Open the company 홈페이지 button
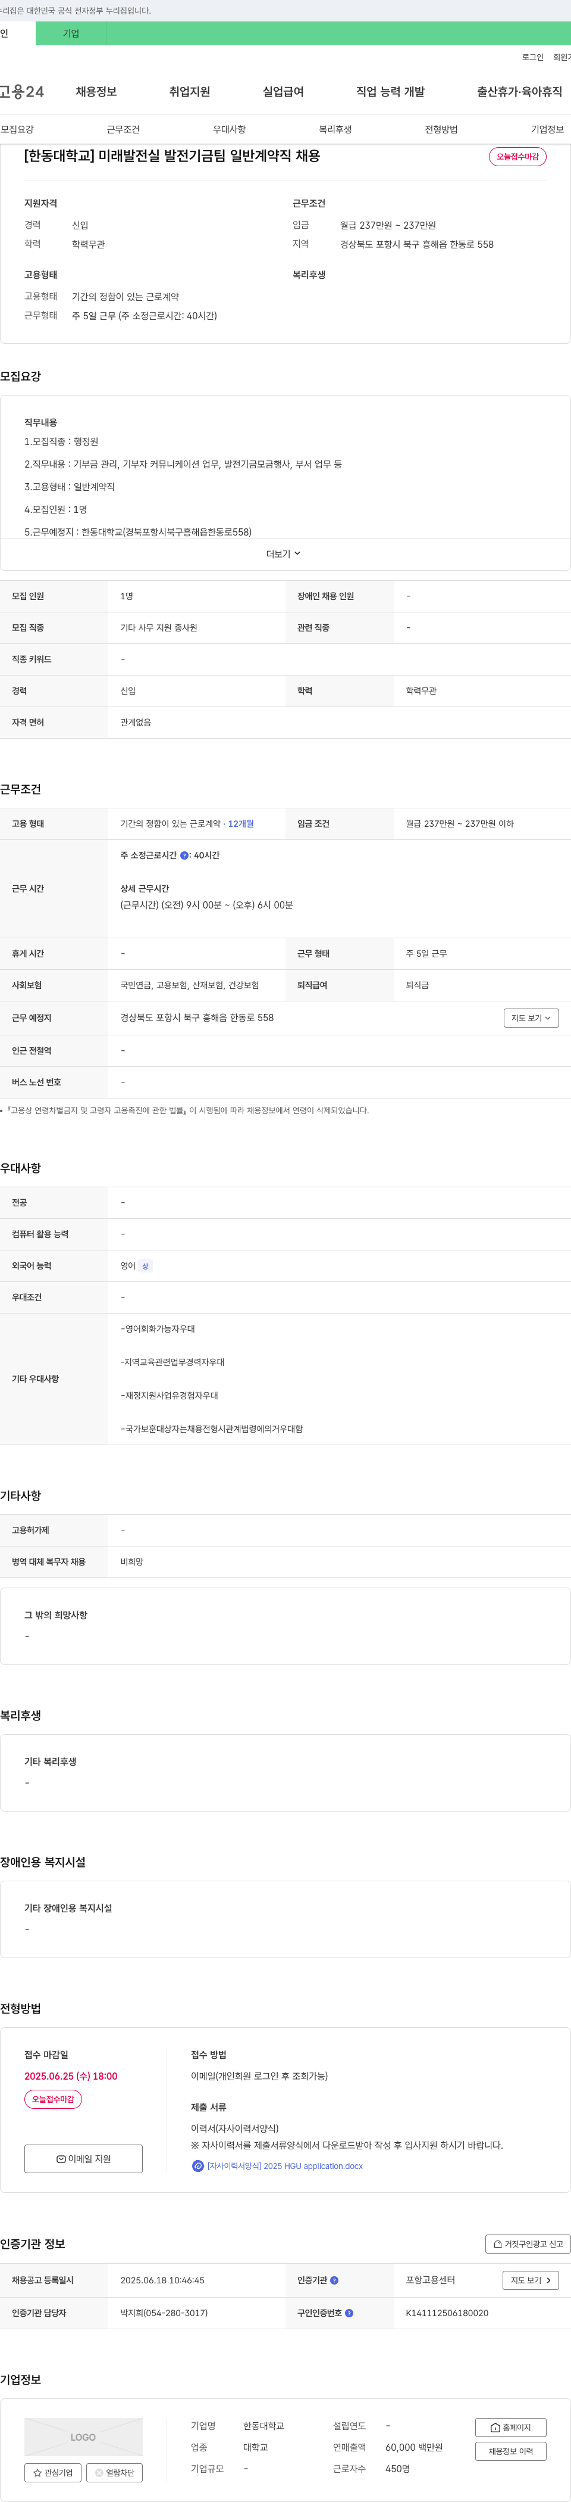This screenshot has height=2502, width=571. click(511, 2427)
